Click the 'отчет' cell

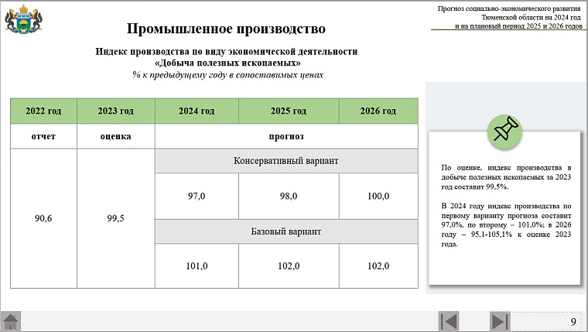click(x=43, y=136)
